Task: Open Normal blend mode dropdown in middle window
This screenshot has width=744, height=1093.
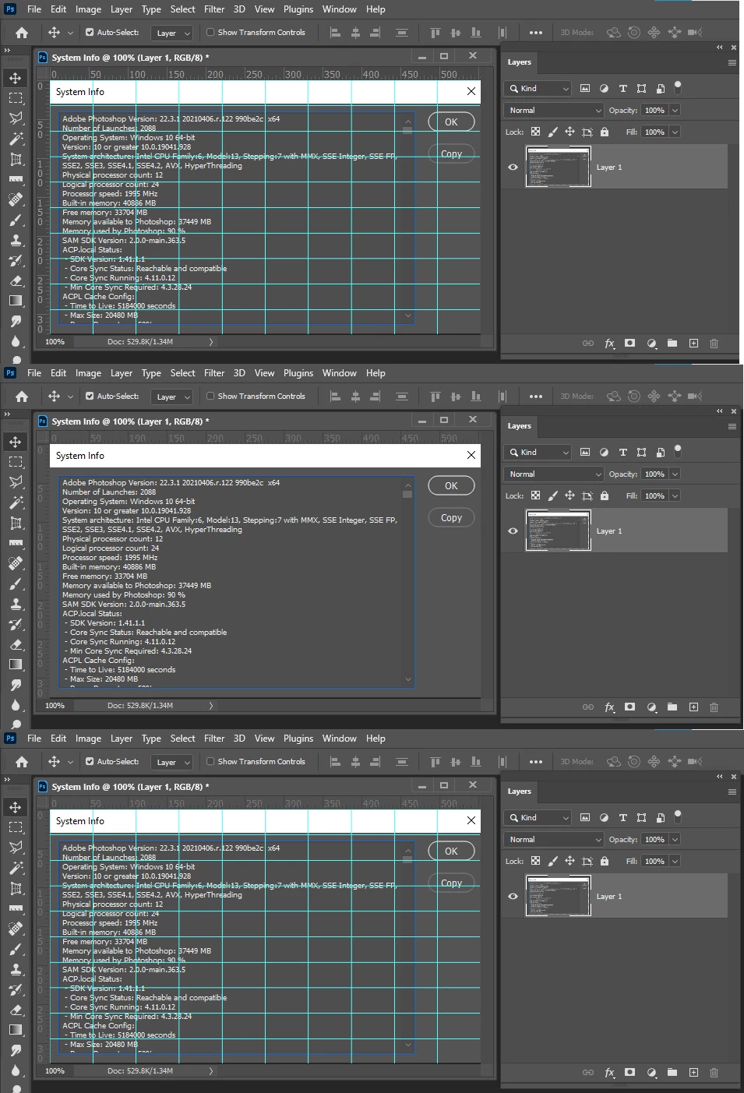Action: click(x=554, y=474)
